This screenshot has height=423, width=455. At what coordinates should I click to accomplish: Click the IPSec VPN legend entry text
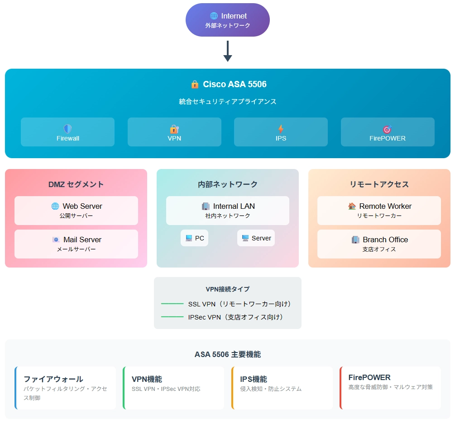235,317
